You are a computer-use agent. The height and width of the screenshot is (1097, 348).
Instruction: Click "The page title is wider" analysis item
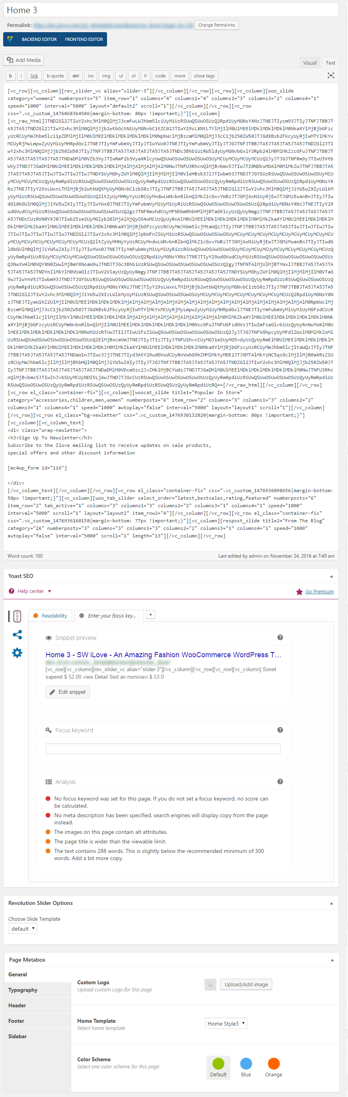point(110,841)
